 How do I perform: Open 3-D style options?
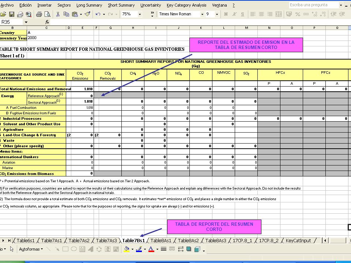[x=197, y=249]
